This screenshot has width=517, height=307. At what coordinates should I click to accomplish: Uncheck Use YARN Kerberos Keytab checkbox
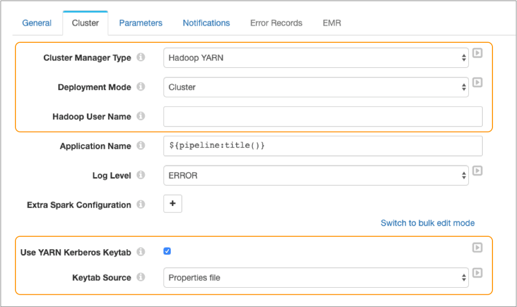[x=167, y=251]
